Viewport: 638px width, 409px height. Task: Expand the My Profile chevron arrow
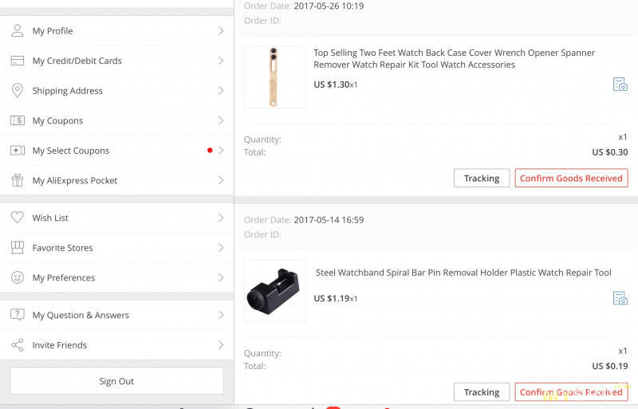[x=221, y=31]
